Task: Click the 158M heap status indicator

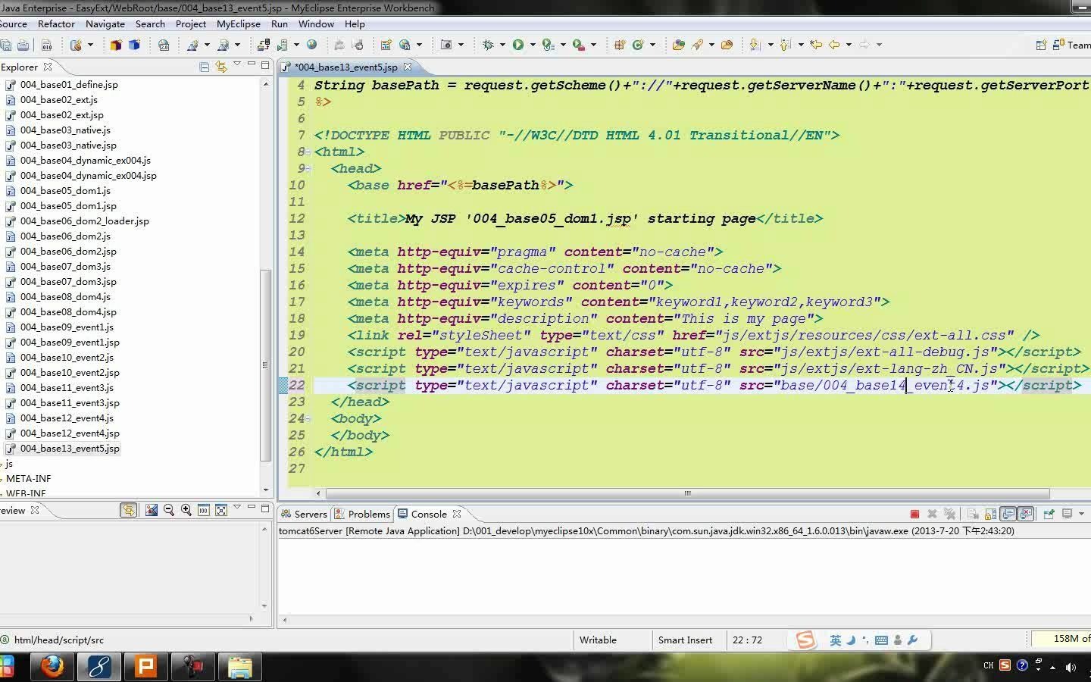Action: tap(1061, 640)
